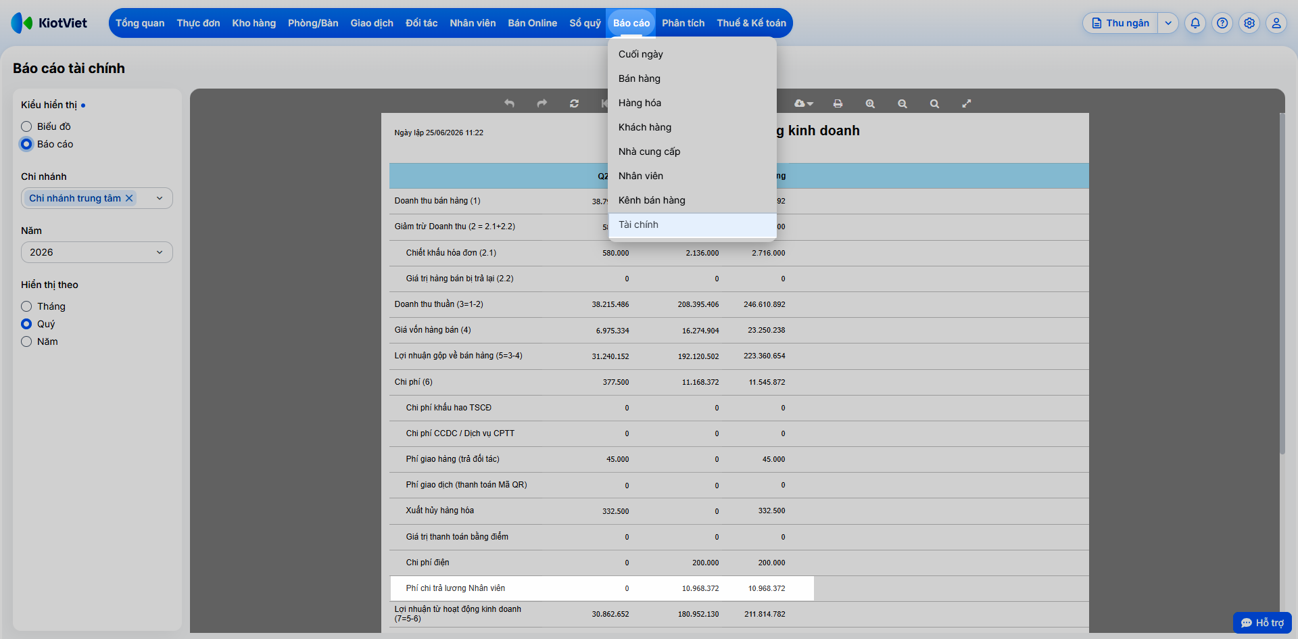Click the Thu ngân cashier button

[x=1121, y=23]
